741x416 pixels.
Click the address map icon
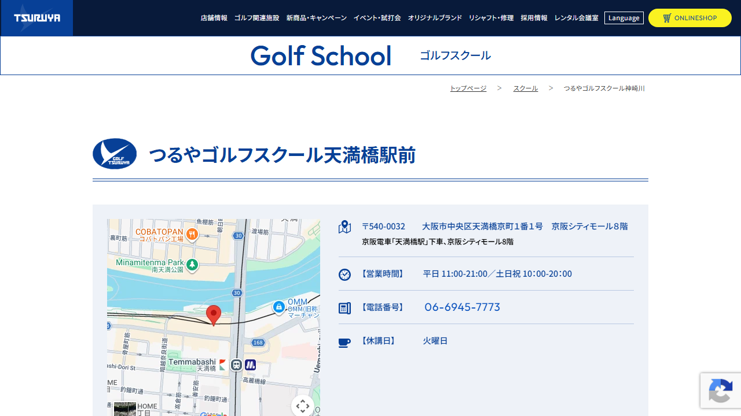(x=345, y=227)
